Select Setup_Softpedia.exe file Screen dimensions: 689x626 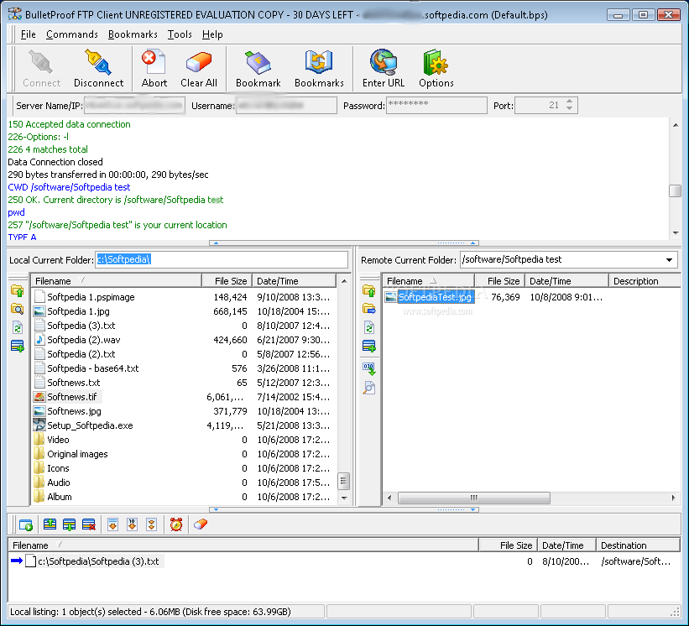(x=90, y=425)
